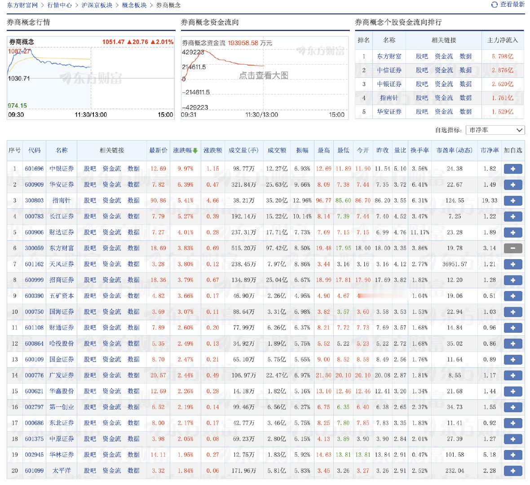Add 华林证券 to watchlist with plus button
The height and width of the screenshot is (485, 530).
click(x=513, y=454)
